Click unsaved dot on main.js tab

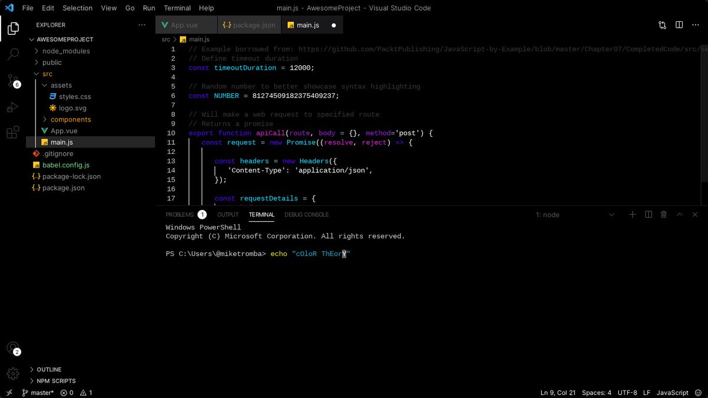coord(333,25)
